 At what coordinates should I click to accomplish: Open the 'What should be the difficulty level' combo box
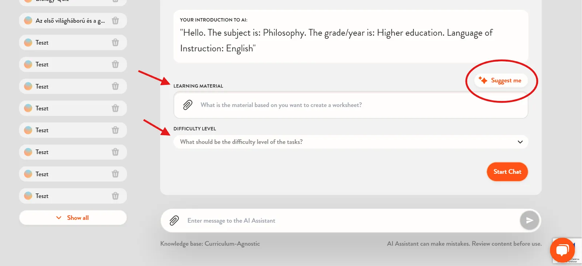coord(351,142)
